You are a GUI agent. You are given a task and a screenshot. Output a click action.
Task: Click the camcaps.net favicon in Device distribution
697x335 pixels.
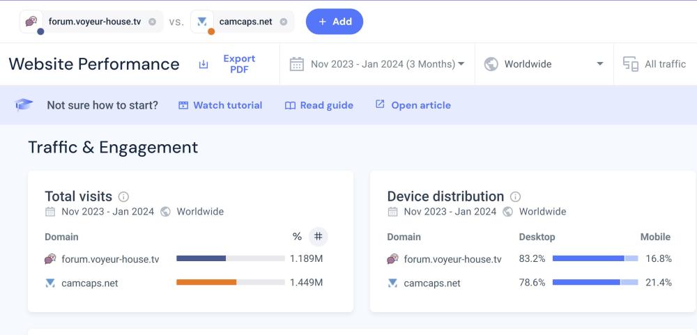coord(392,283)
